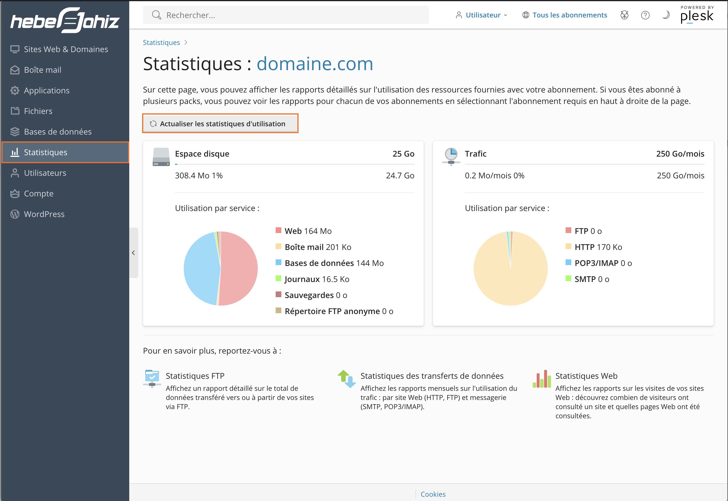Click the Répertoire FTP anonyme swatch
The height and width of the screenshot is (501, 728).
click(279, 310)
